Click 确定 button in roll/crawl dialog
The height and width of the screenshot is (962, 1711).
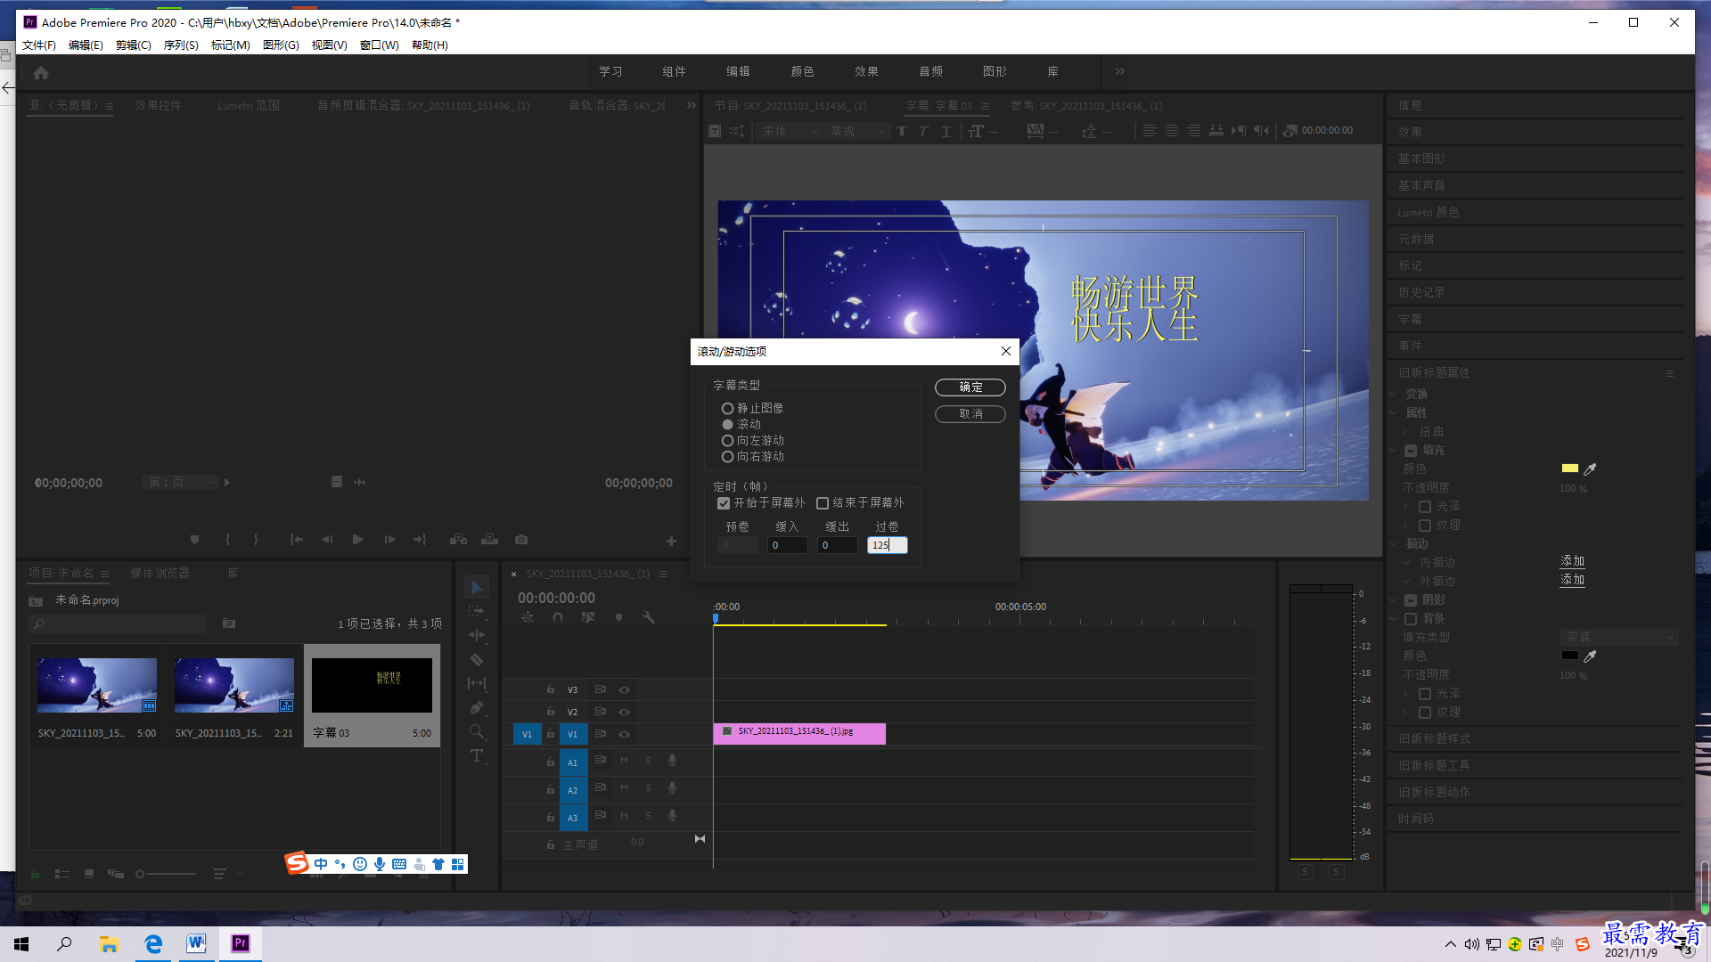tap(970, 387)
